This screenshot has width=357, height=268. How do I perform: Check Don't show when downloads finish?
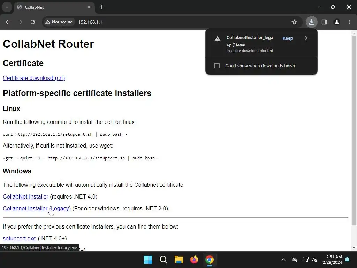point(217,66)
